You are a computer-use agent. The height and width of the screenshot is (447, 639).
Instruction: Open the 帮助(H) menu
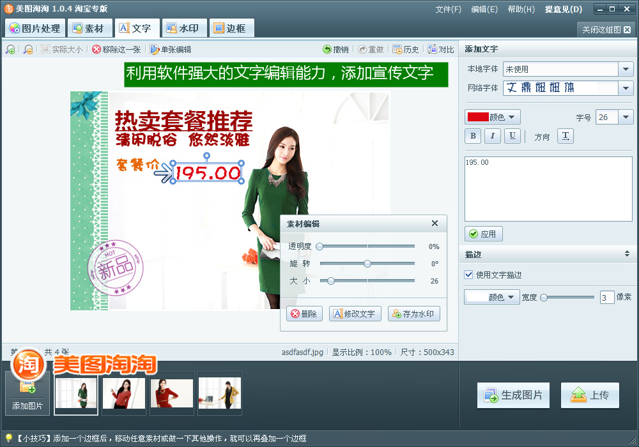click(521, 9)
